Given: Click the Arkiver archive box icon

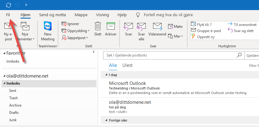Looking at the screenshot, I should coord(111,26).
